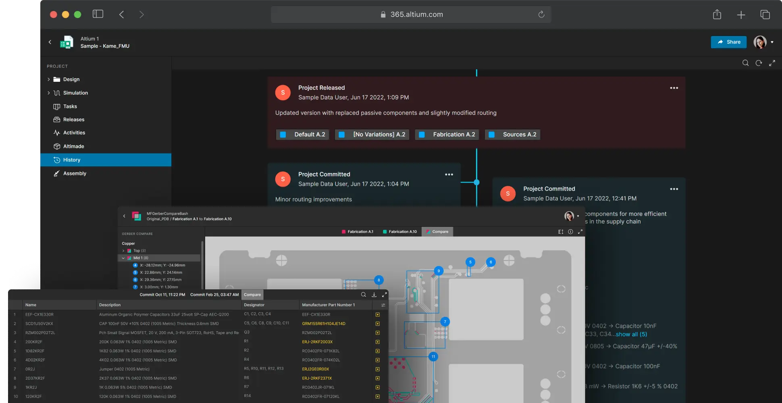This screenshot has width=782, height=403.
Task: Open options menu for Project Released event
Action: coord(674,88)
